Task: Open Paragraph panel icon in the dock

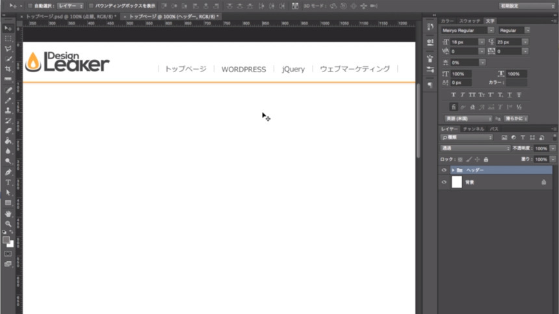Action: [x=430, y=85]
